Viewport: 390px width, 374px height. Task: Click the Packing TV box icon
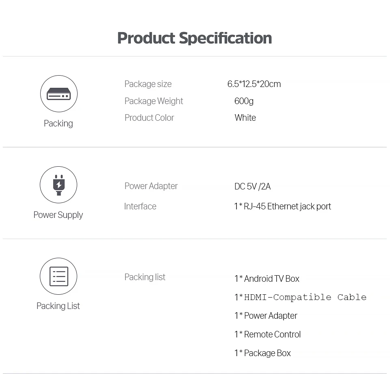59,94
